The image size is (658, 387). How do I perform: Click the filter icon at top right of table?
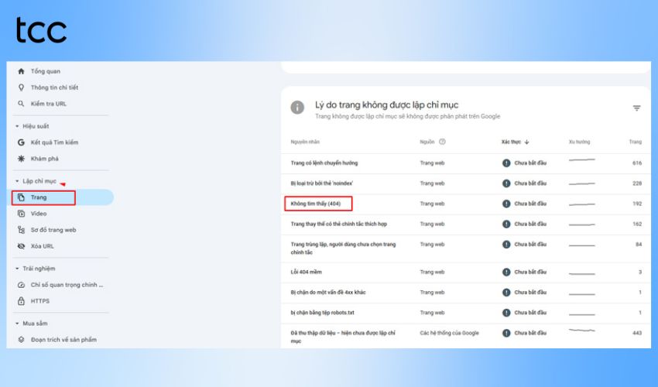(636, 108)
